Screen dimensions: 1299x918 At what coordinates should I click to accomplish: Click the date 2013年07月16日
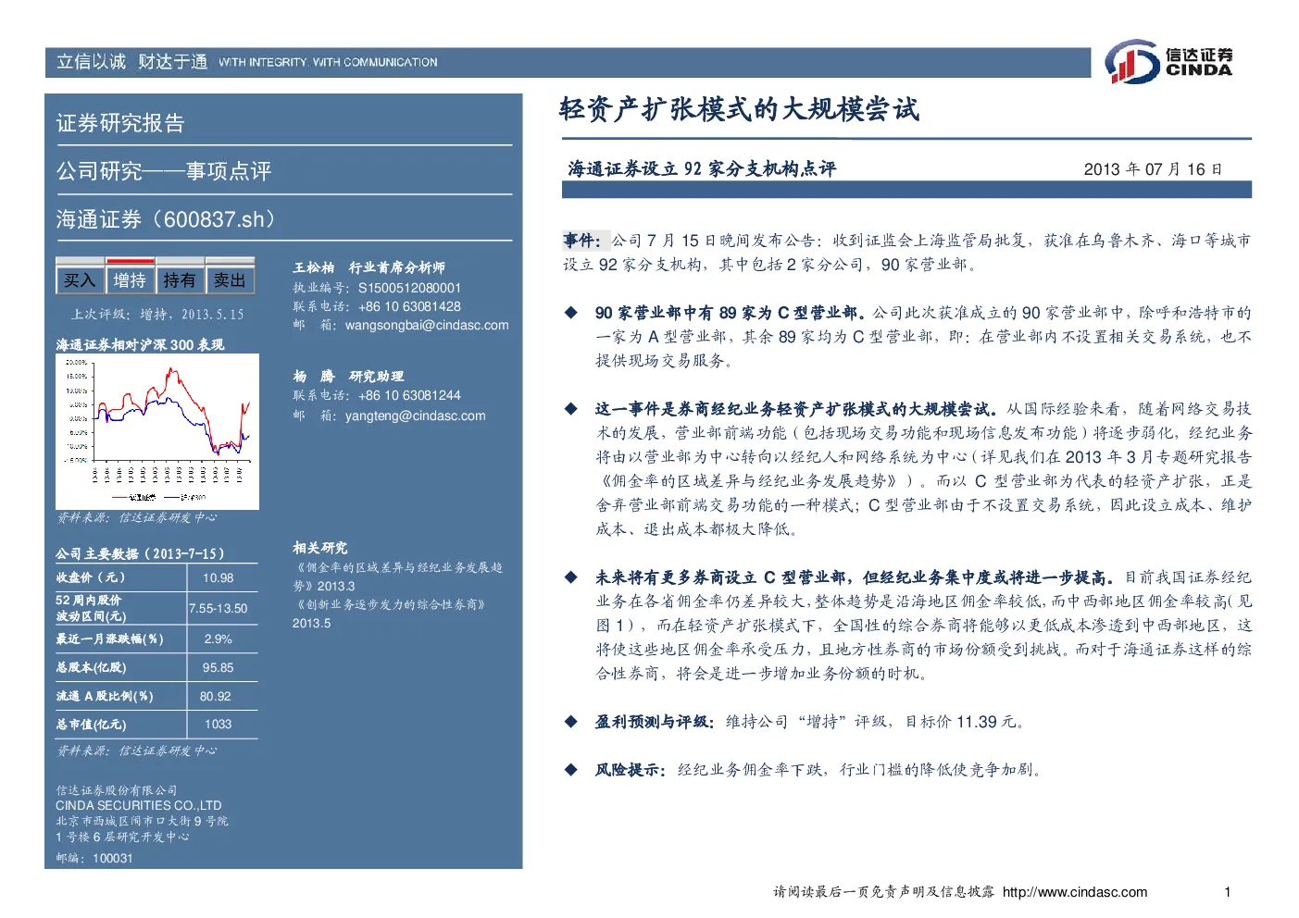[1153, 169]
